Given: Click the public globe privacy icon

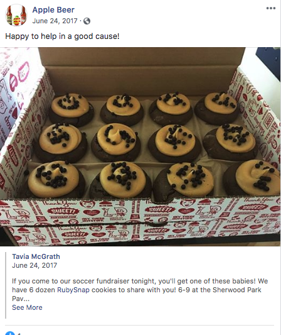Looking at the screenshot, I should [x=87, y=21].
